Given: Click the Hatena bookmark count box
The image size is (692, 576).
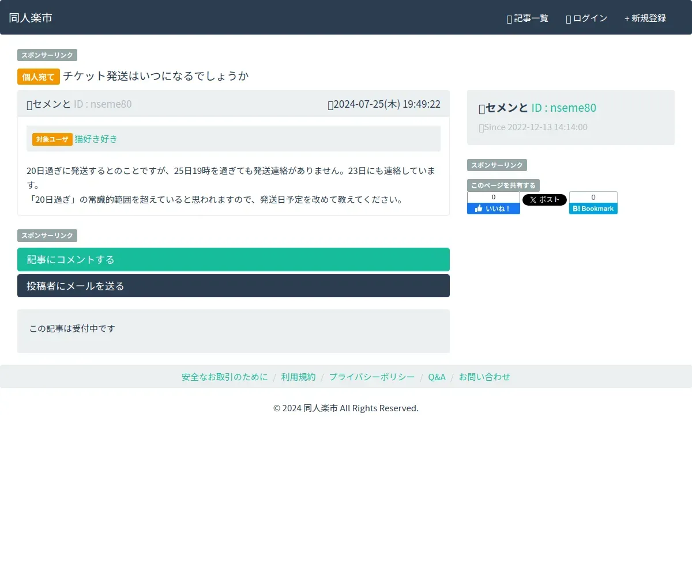Looking at the screenshot, I should pyautogui.click(x=593, y=197).
